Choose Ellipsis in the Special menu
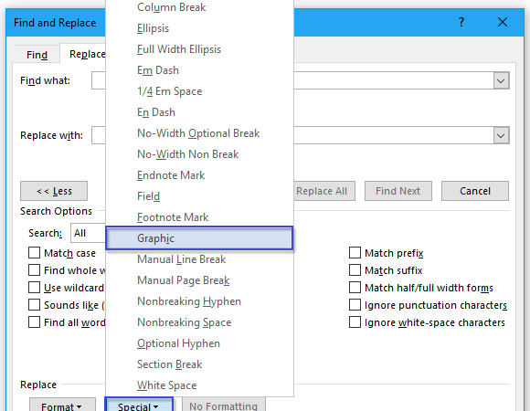The width and height of the screenshot is (530, 411). point(199,28)
